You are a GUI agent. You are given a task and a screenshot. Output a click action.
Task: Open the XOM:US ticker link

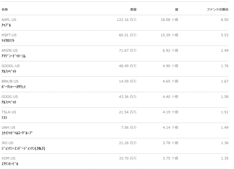pyautogui.click(x=8, y=158)
